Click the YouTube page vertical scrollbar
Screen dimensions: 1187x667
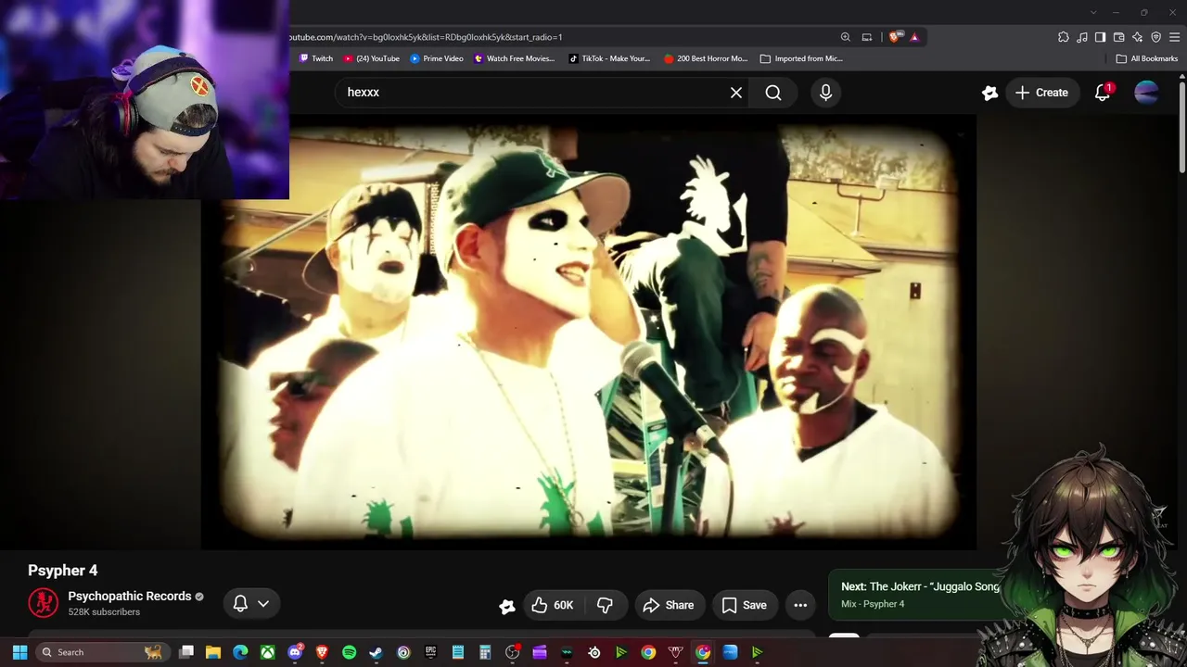click(x=1181, y=126)
